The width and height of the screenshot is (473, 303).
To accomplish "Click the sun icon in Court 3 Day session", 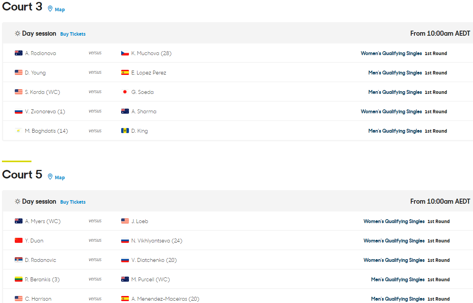I will pos(17,34).
